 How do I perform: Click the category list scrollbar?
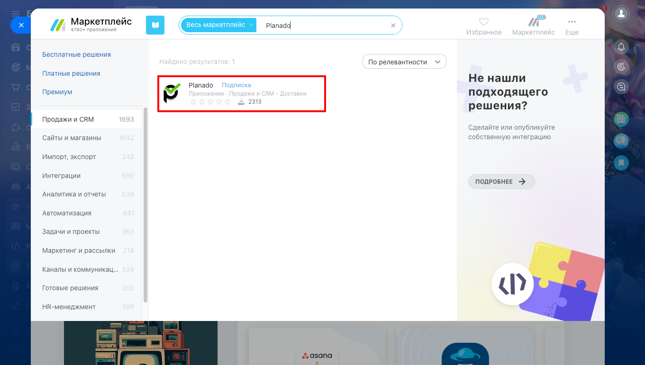(145, 205)
